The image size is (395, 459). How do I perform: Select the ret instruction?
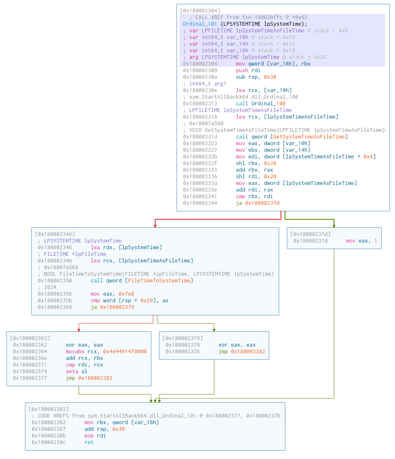(89, 442)
